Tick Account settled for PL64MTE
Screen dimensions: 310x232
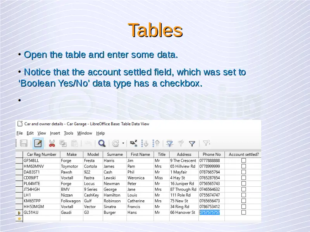(244, 183)
